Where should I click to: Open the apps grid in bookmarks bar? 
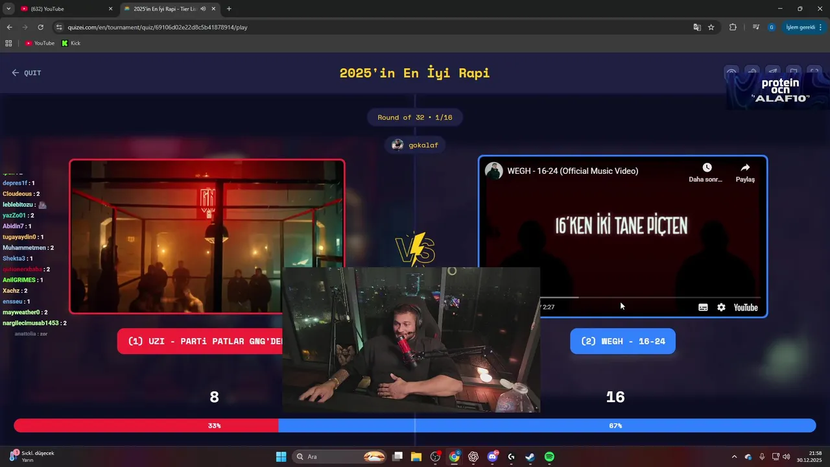[8, 43]
